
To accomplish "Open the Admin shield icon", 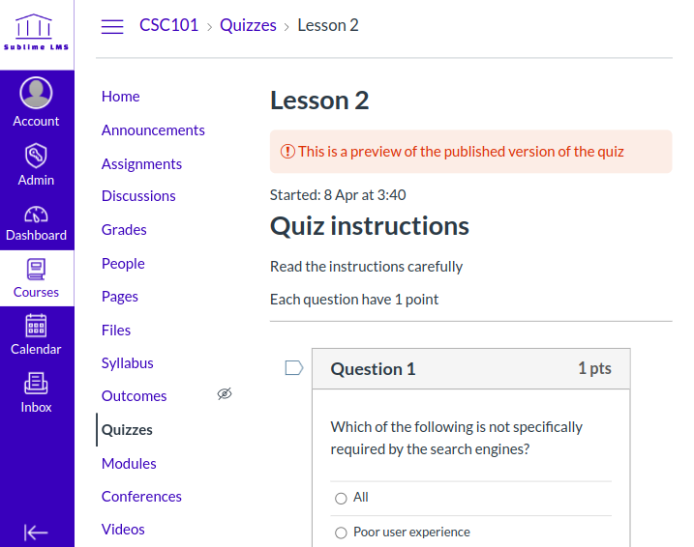I will coord(36,155).
